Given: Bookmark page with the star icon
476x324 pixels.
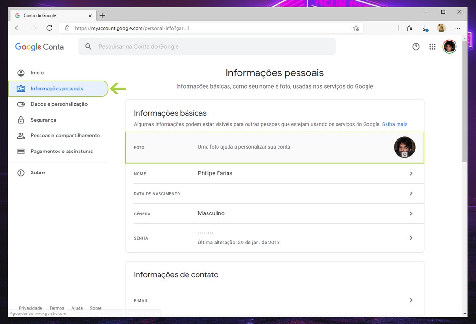Looking at the screenshot, I should click(x=356, y=28).
